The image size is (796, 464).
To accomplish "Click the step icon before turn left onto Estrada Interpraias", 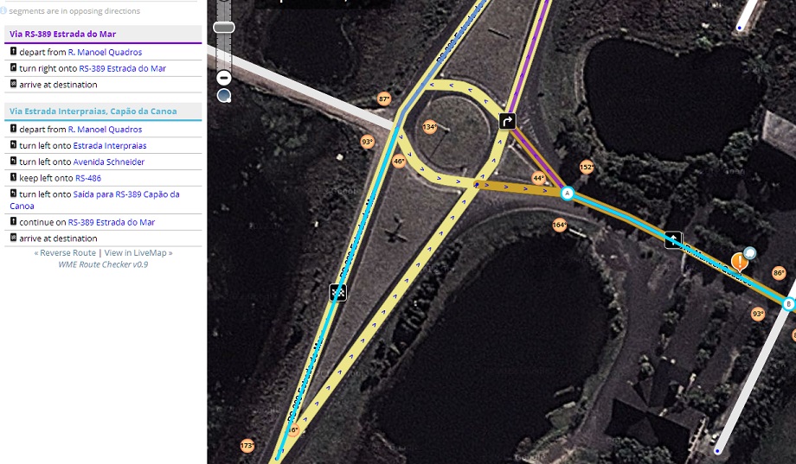I will pyautogui.click(x=13, y=144).
